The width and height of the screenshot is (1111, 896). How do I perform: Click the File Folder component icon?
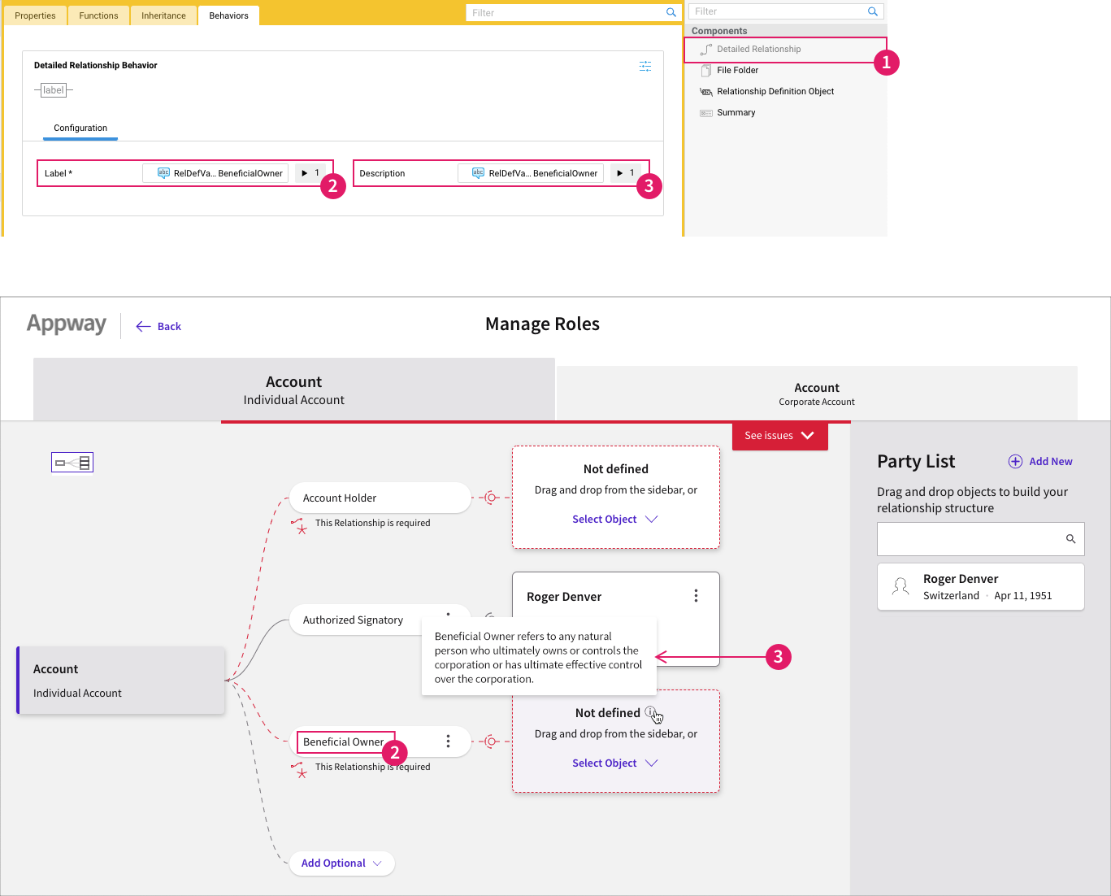coord(705,70)
